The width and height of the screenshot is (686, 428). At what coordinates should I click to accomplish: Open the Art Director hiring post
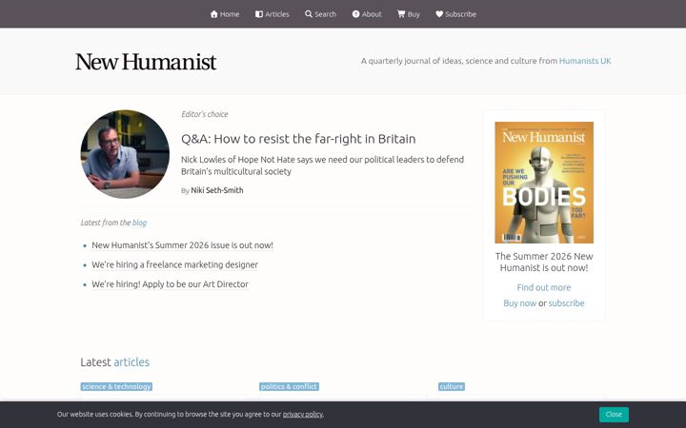[x=170, y=284]
